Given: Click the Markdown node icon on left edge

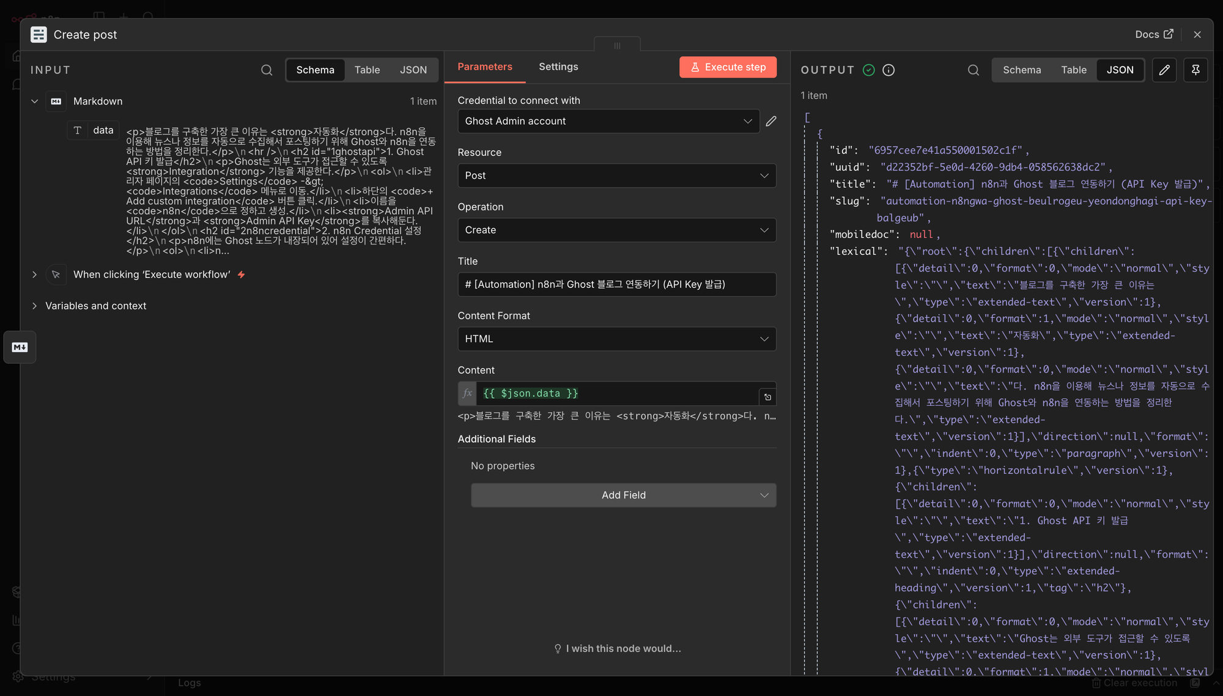Looking at the screenshot, I should pos(20,347).
